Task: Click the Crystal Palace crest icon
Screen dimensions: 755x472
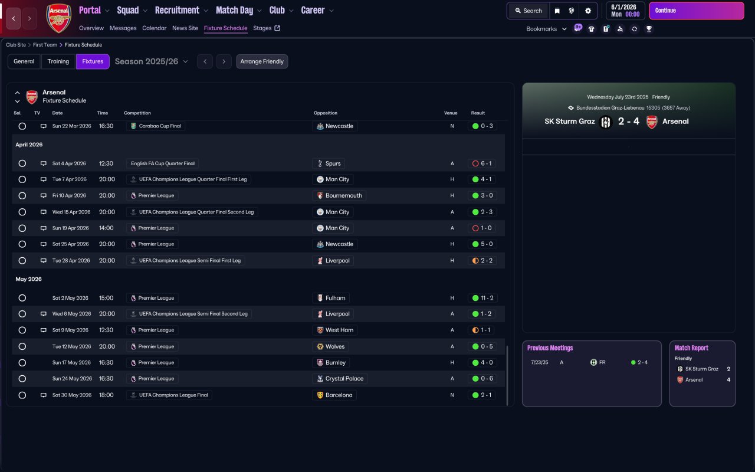Action: click(320, 379)
